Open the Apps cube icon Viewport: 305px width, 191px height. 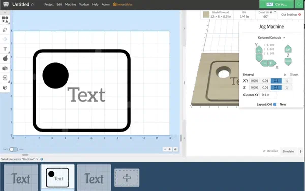pyautogui.click(x=5, y=88)
